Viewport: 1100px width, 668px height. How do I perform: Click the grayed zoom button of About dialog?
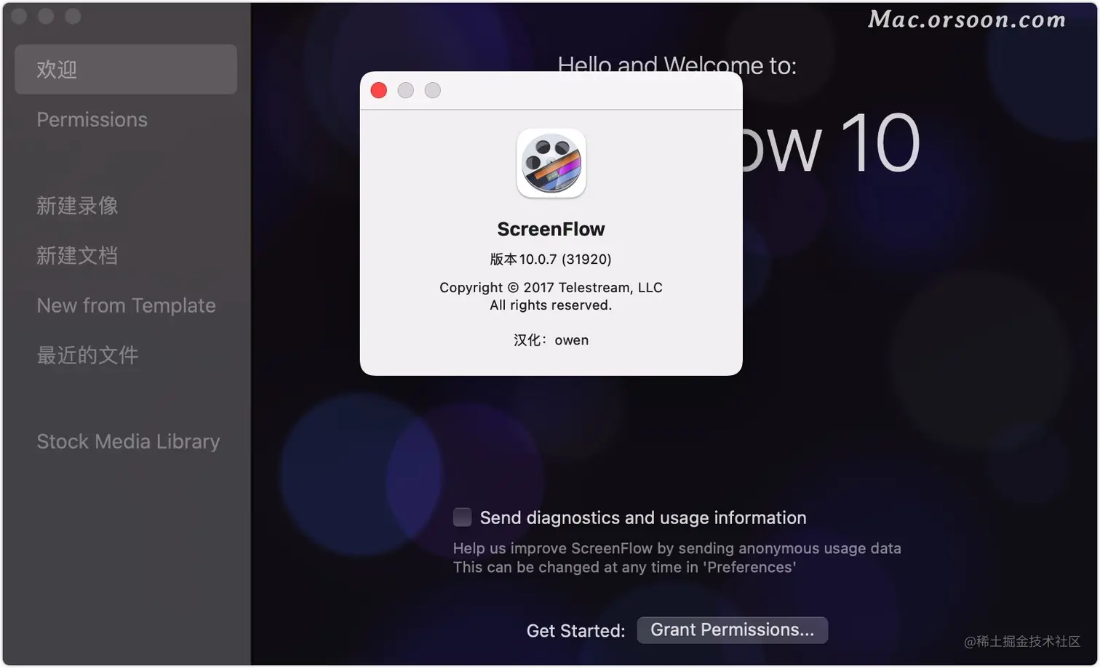(433, 90)
